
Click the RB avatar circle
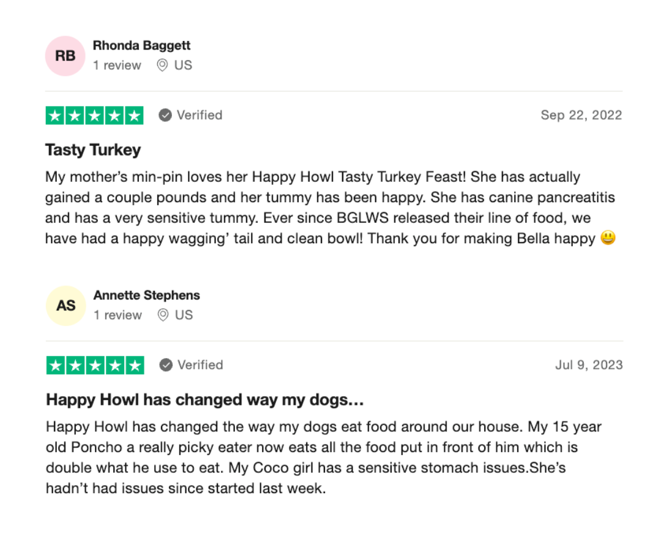(x=65, y=56)
